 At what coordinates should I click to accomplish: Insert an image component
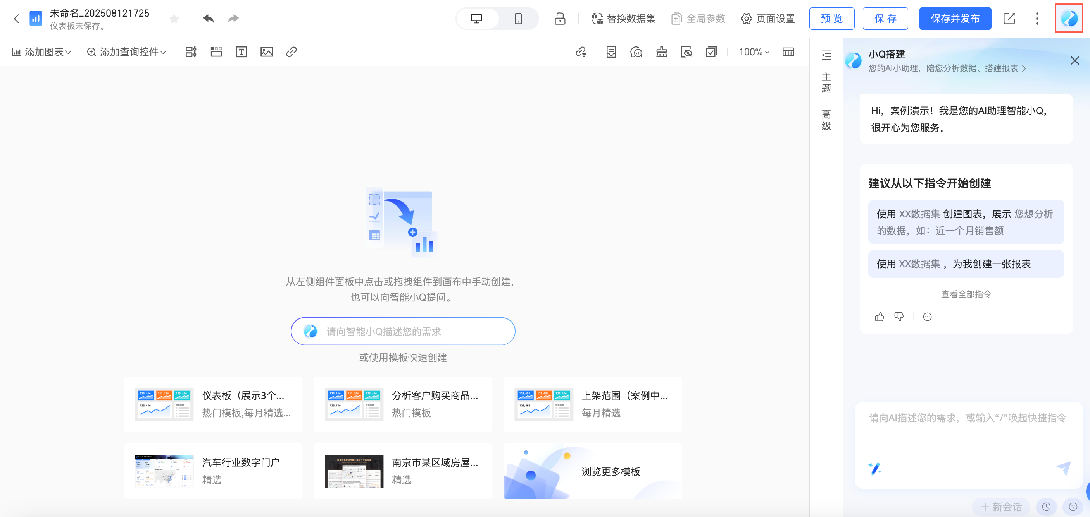pos(267,52)
